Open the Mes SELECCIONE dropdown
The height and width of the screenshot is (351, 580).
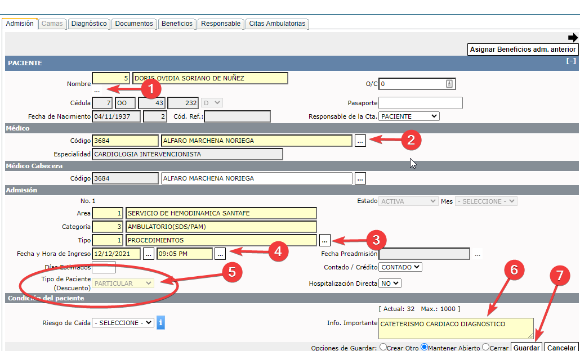coord(486,201)
